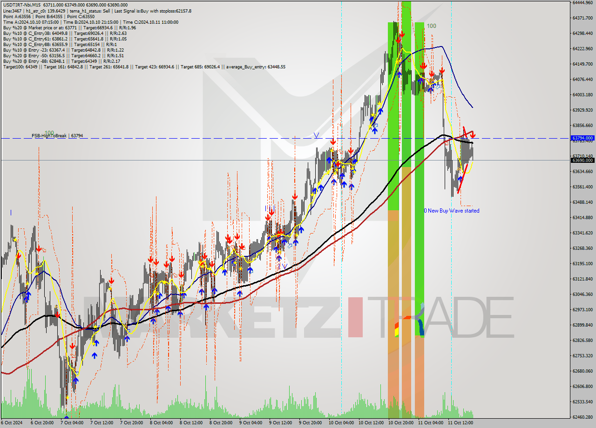Click the 63856.660 price axis label

point(582,125)
